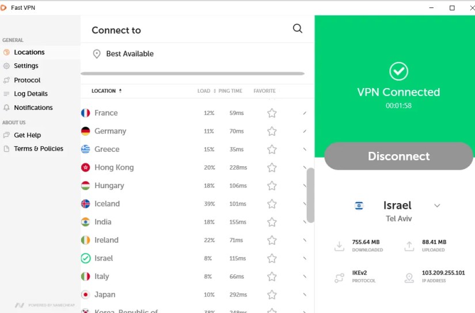
Task: Click the Hong Kong flag icon
Action: (86, 167)
